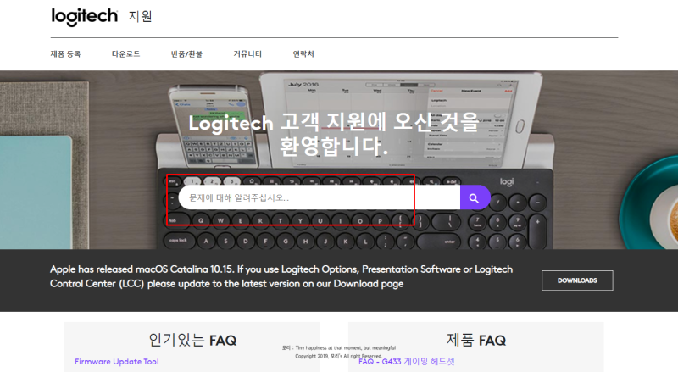The width and height of the screenshot is (678, 372).
Task: Click the 지원 text beside the logo
Action: pyautogui.click(x=140, y=16)
